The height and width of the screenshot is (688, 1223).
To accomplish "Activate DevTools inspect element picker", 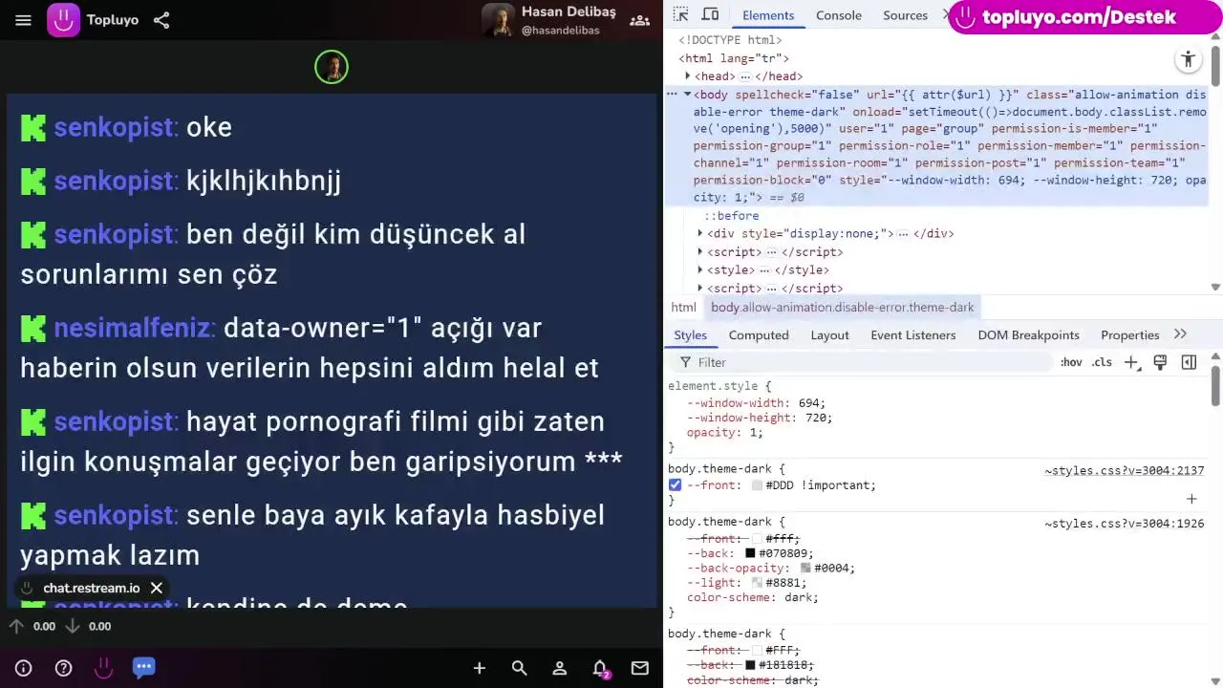I will [680, 14].
